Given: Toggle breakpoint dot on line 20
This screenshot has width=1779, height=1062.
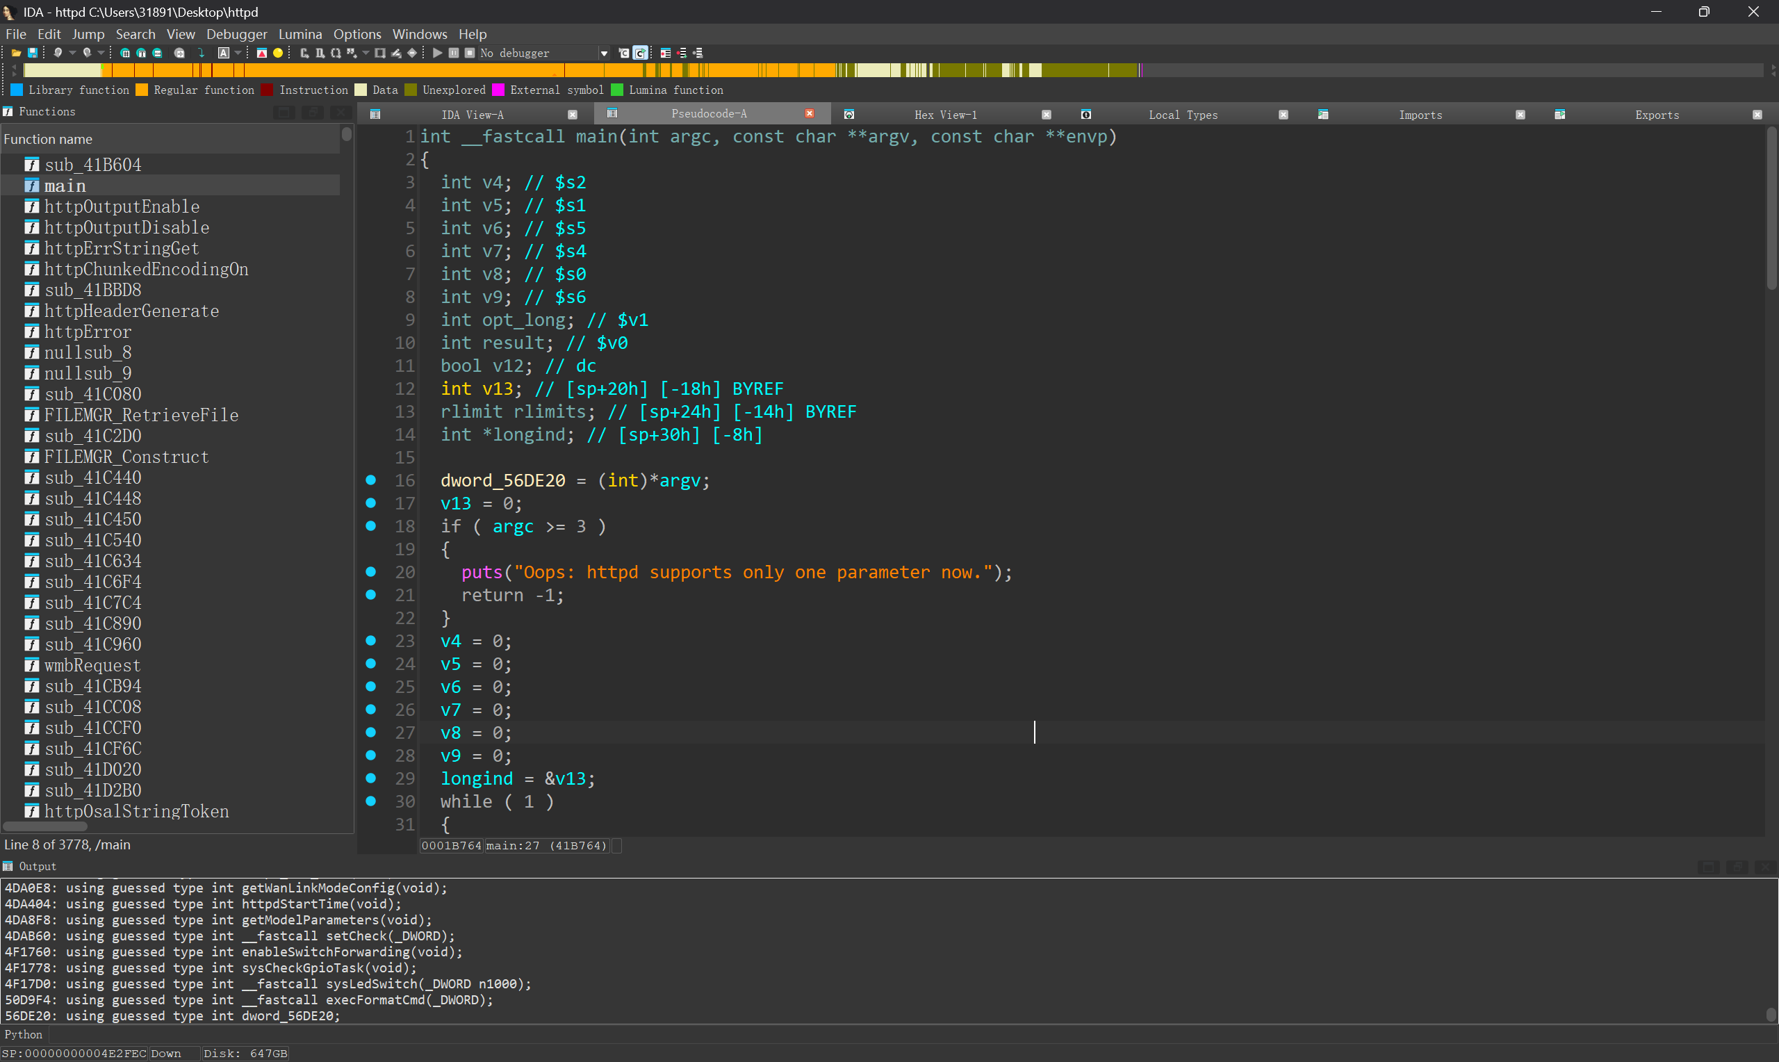Looking at the screenshot, I should (370, 572).
